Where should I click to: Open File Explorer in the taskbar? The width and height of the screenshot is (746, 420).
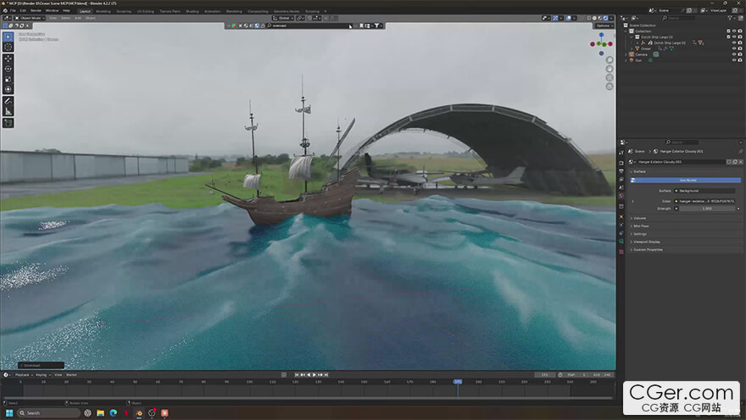point(100,413)
